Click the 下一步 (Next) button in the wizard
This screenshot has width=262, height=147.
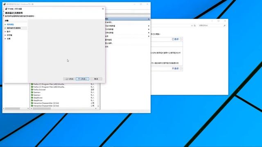pos(82,79)
